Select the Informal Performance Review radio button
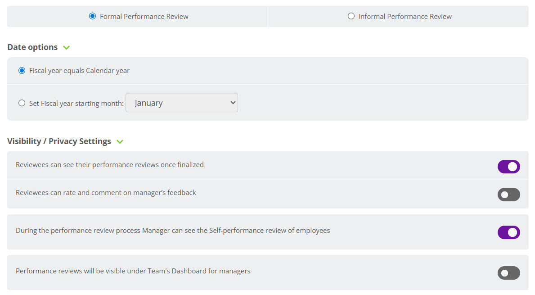 point(351,16)
